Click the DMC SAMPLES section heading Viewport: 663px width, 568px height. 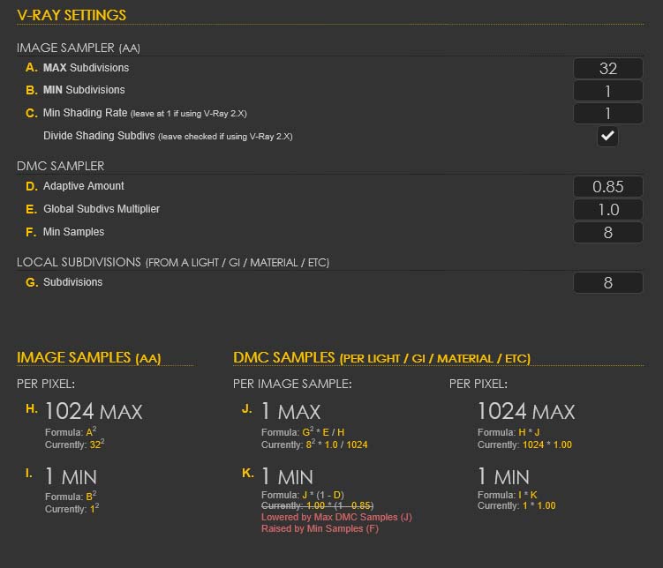[x=381, y=357]
